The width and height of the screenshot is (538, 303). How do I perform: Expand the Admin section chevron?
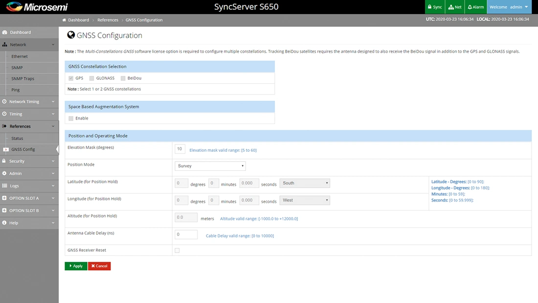(53, 173)
